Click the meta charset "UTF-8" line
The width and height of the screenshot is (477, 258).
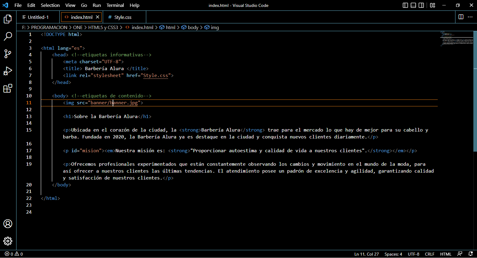pos(93,62)
